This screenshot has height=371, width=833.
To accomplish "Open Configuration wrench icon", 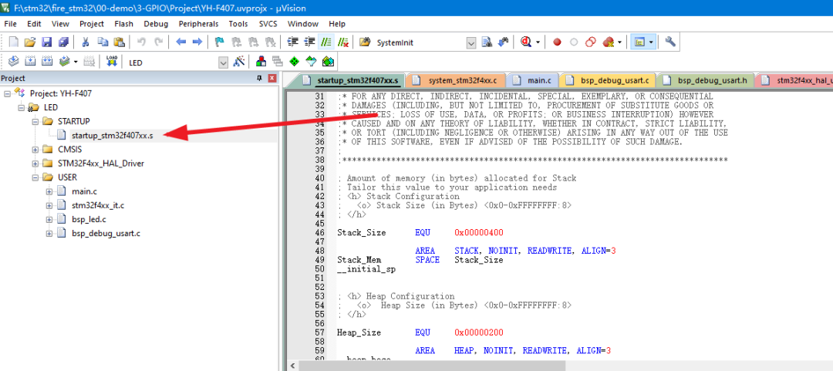I will [x=670, y=42].
